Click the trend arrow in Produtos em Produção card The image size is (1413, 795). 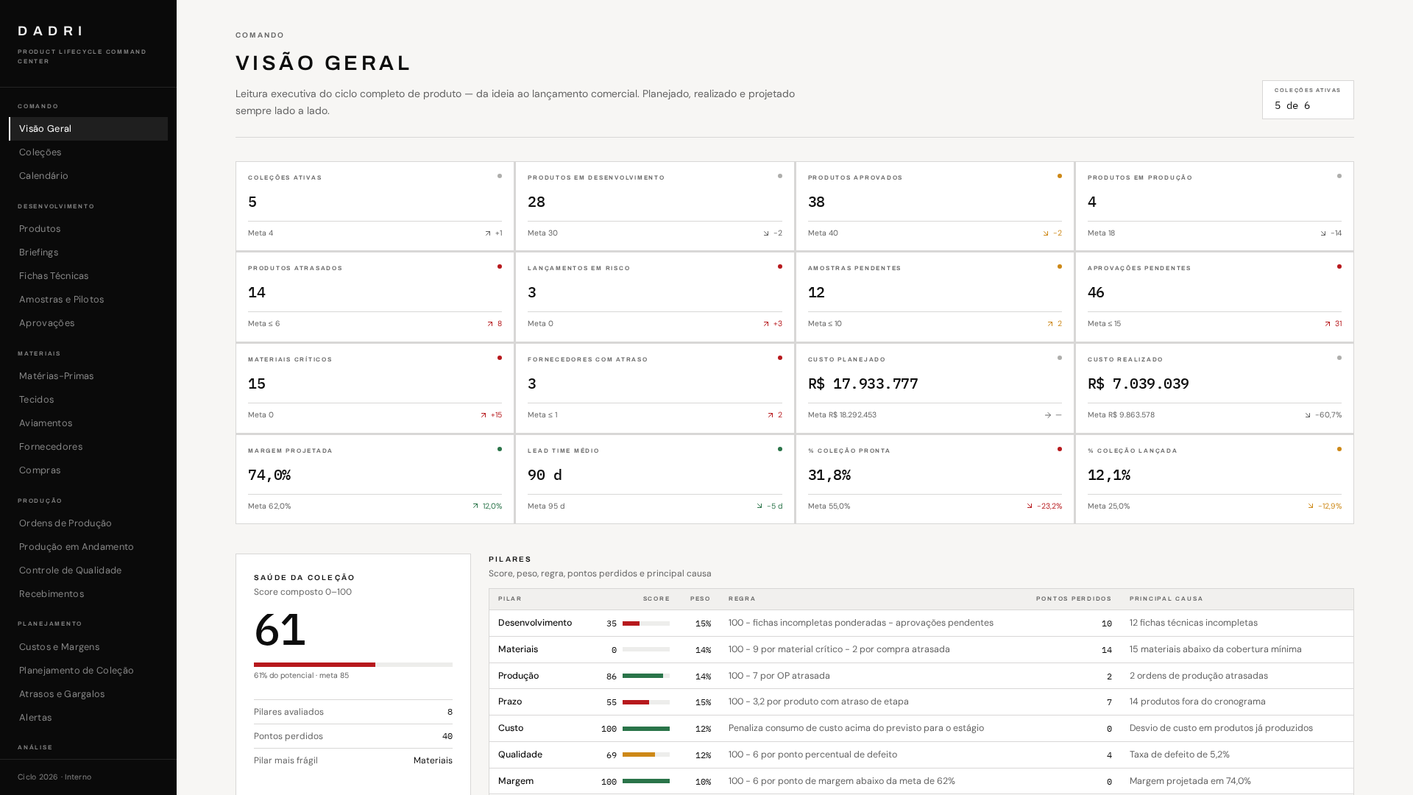[1322, 233]
